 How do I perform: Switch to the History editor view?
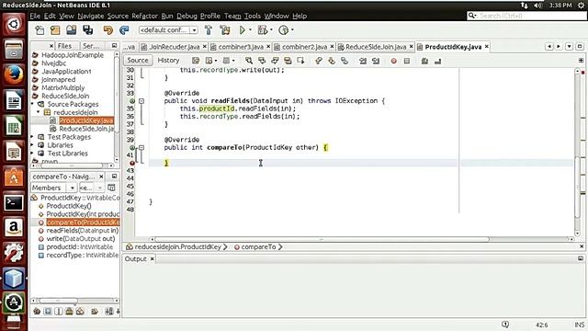pos(168,61)
